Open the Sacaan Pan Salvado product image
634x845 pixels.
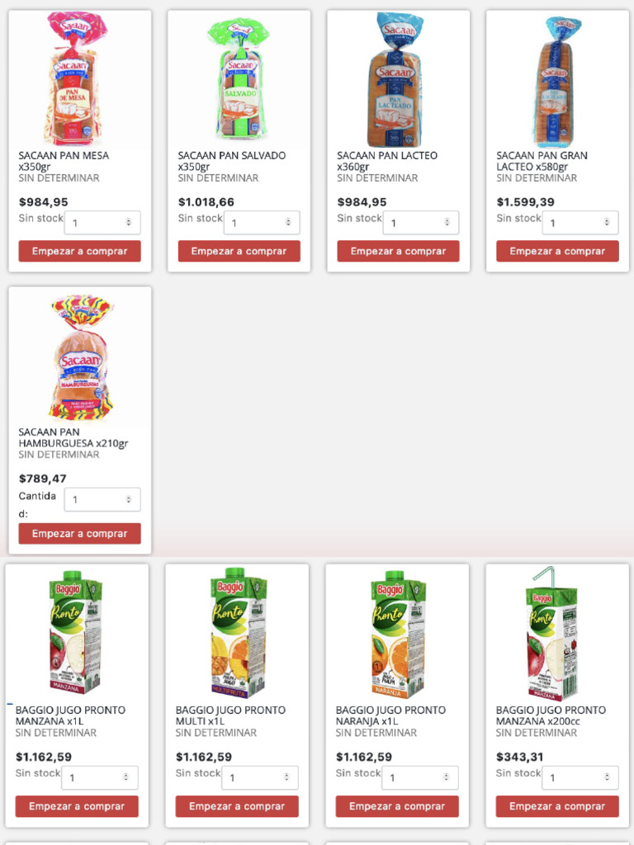238,80
